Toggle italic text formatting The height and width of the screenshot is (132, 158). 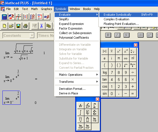pyautogui.click(x=117, y=35)
